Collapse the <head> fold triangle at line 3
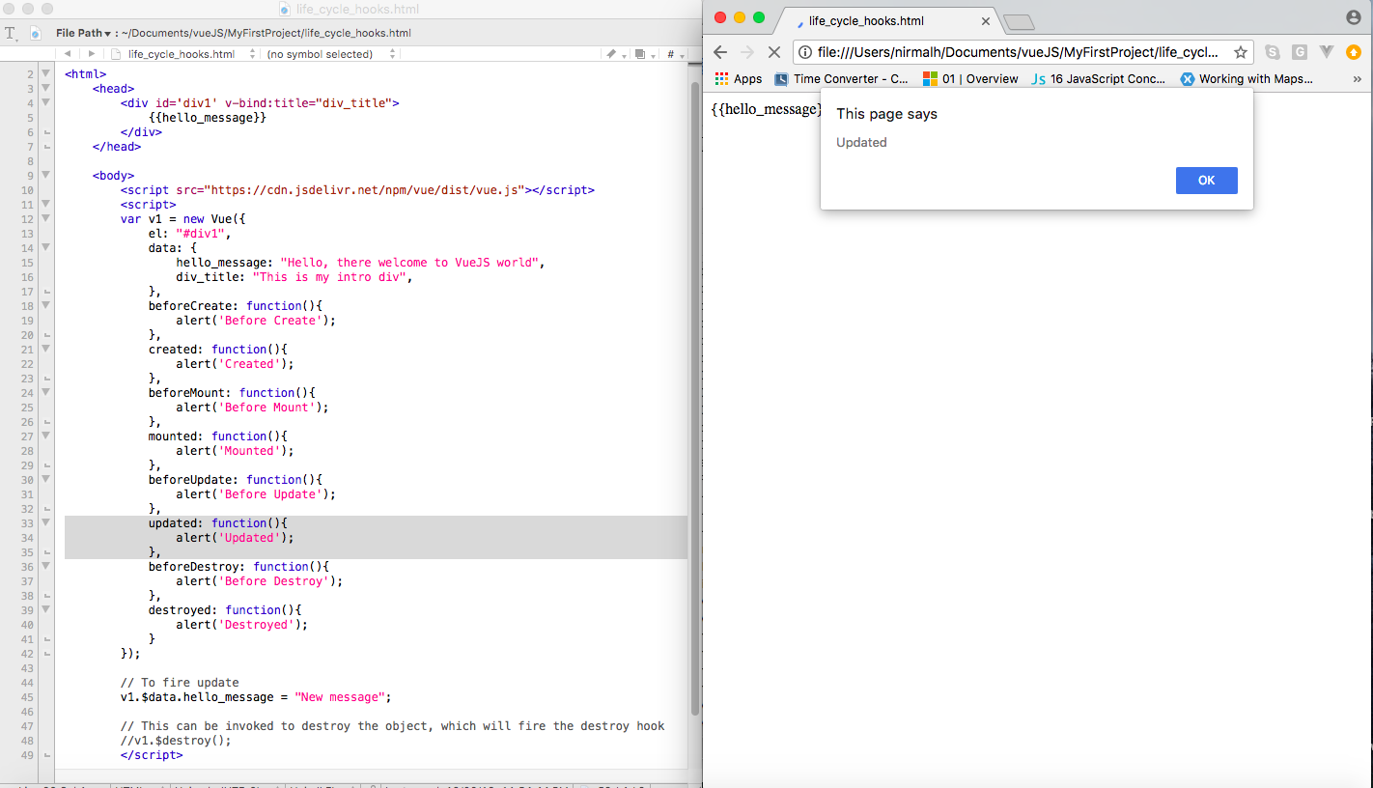Viewport: 1373px width, 788px height. pyautogui.click(x=45, y=88)
